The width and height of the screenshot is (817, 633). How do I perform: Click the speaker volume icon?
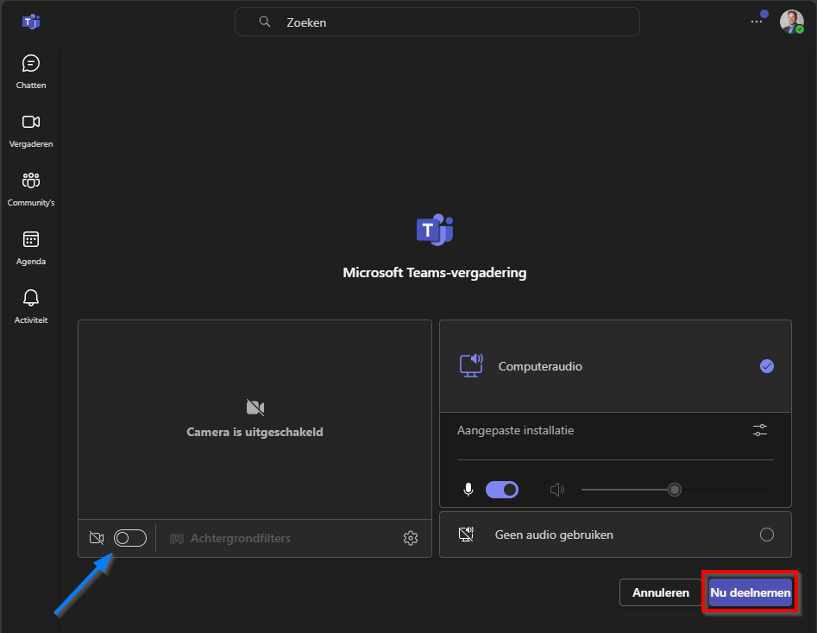coord(557,490)
